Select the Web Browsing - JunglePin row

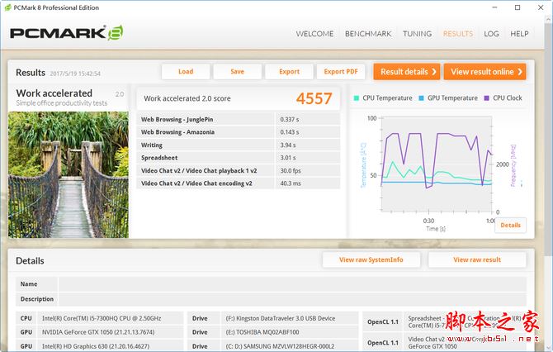[x=239, y=119]
